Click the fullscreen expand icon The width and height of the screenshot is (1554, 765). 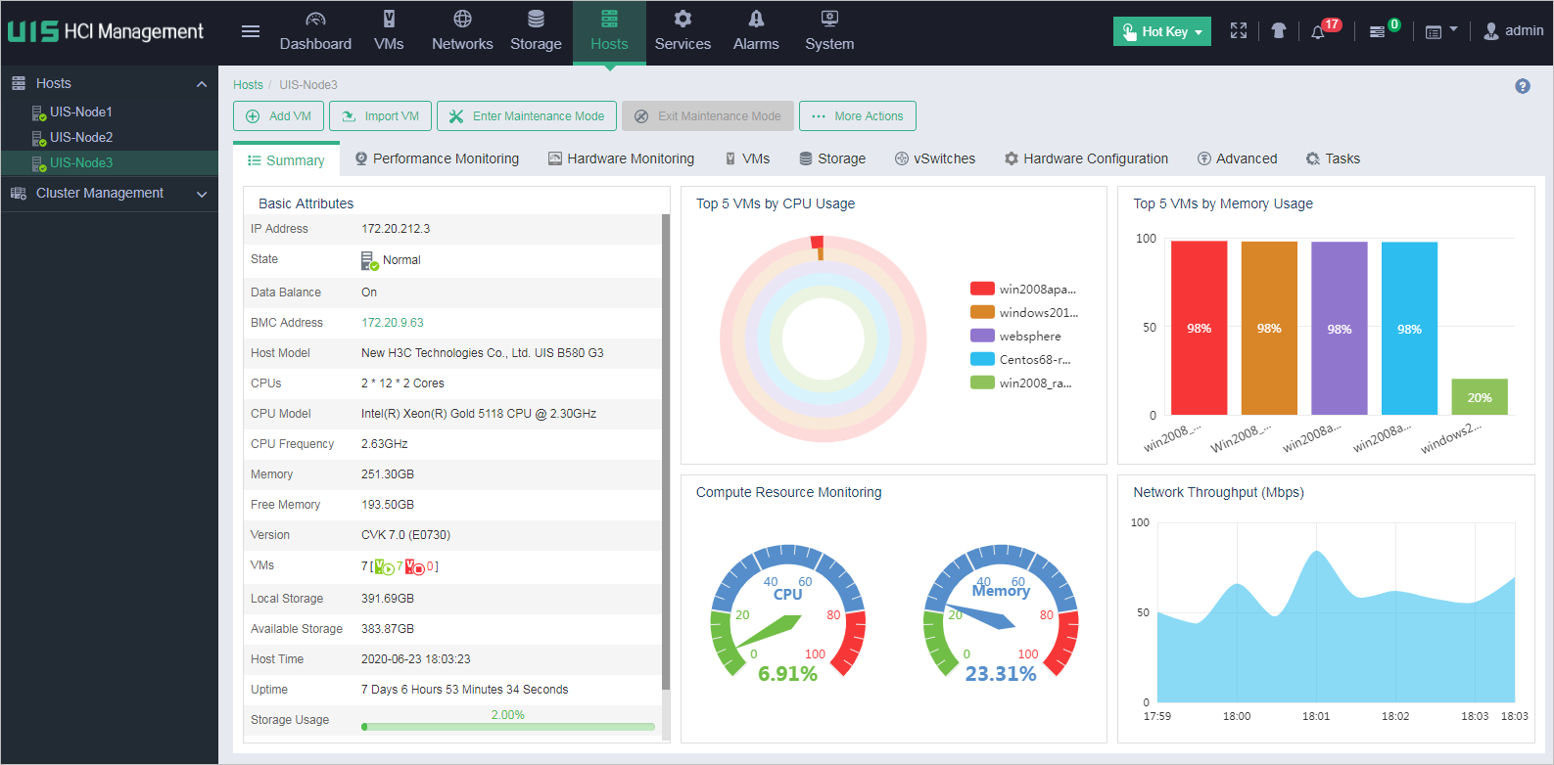[1239, 31]
